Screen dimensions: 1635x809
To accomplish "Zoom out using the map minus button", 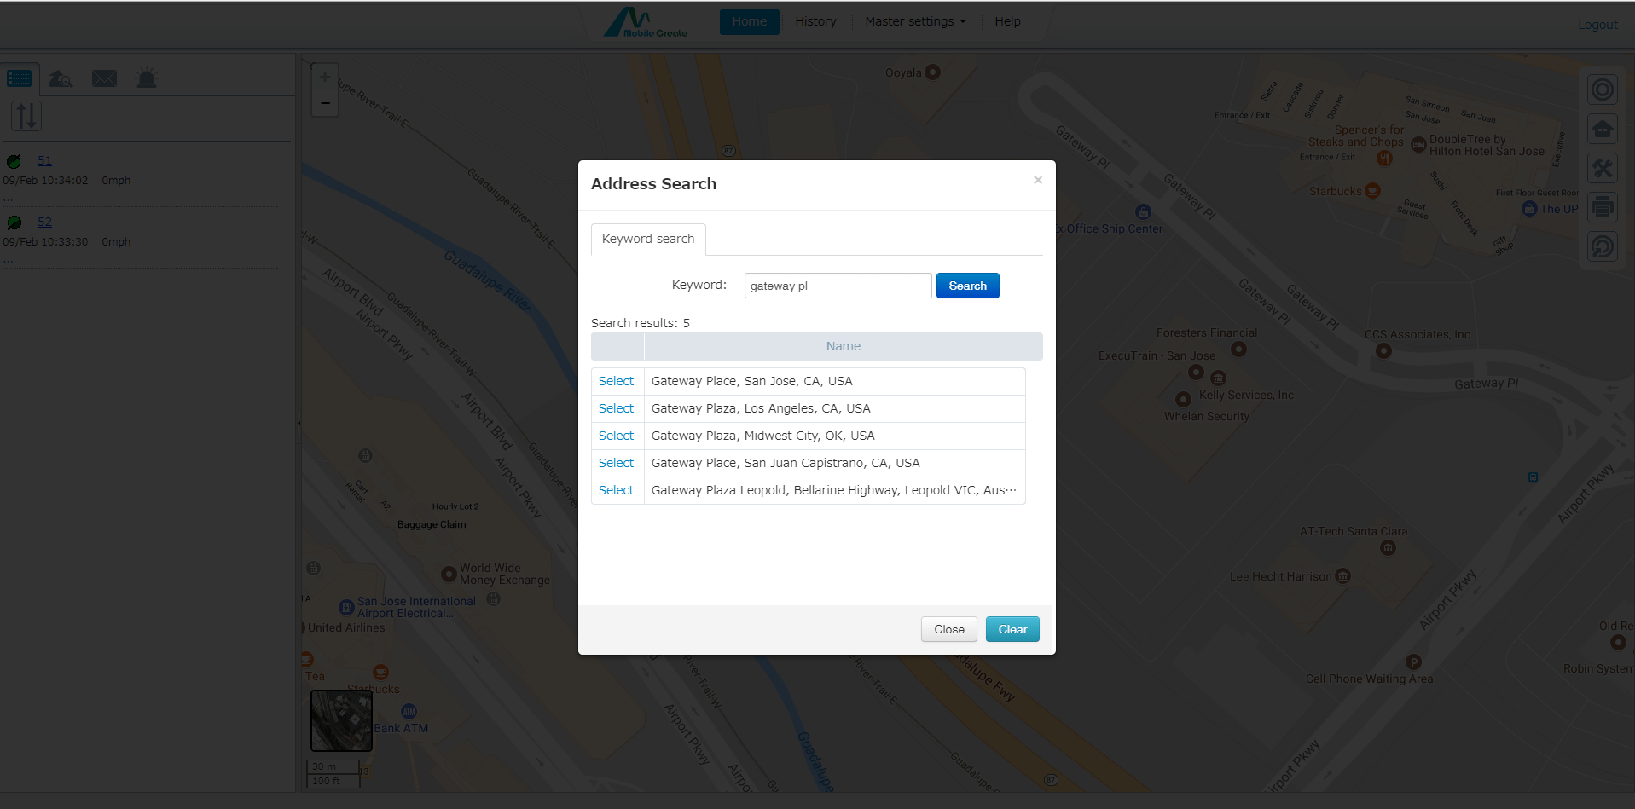I will click(x=324, y=102).
